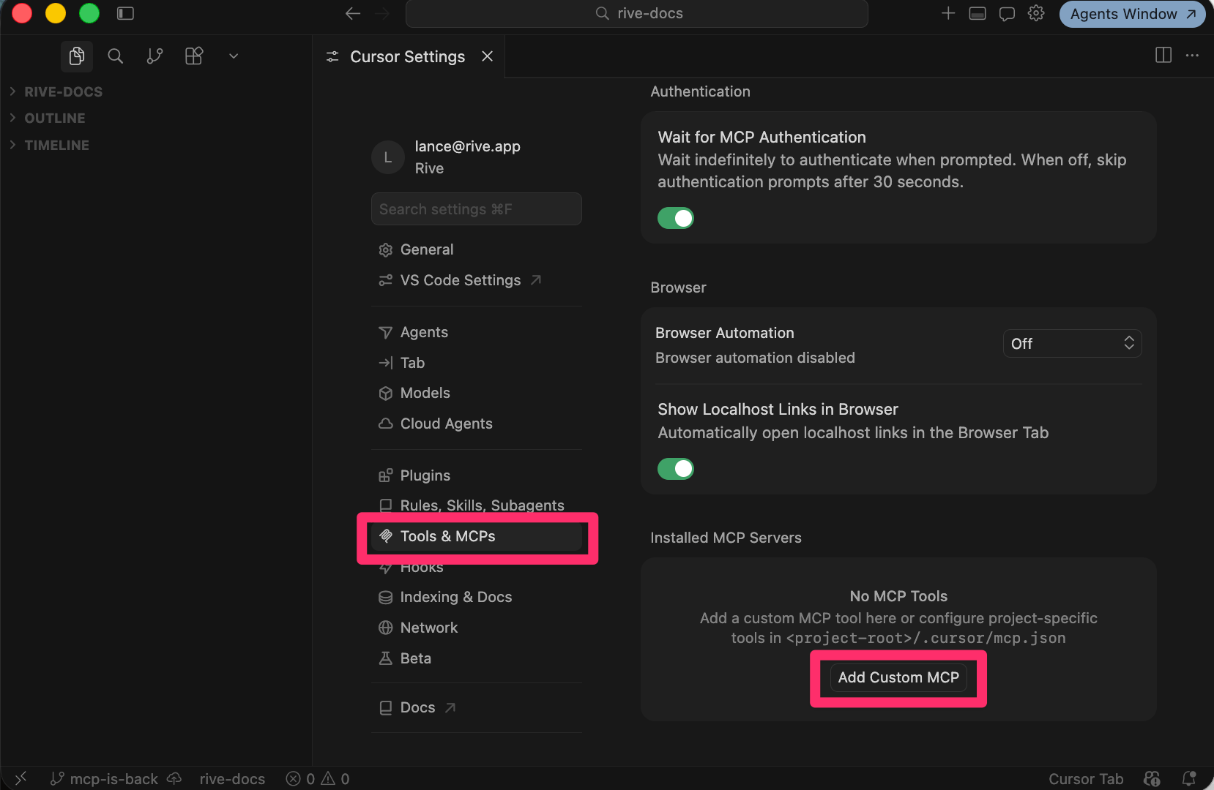Focus the Search settings field
The height and width of the screenshot is (790, 1214).
(477, 209)
